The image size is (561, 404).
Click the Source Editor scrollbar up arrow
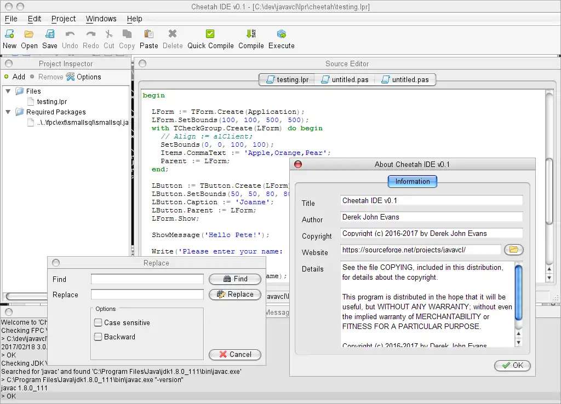point(549,269)
